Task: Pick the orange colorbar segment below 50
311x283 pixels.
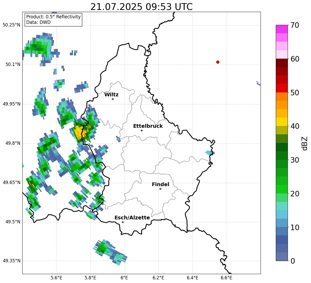Action: 282,97
